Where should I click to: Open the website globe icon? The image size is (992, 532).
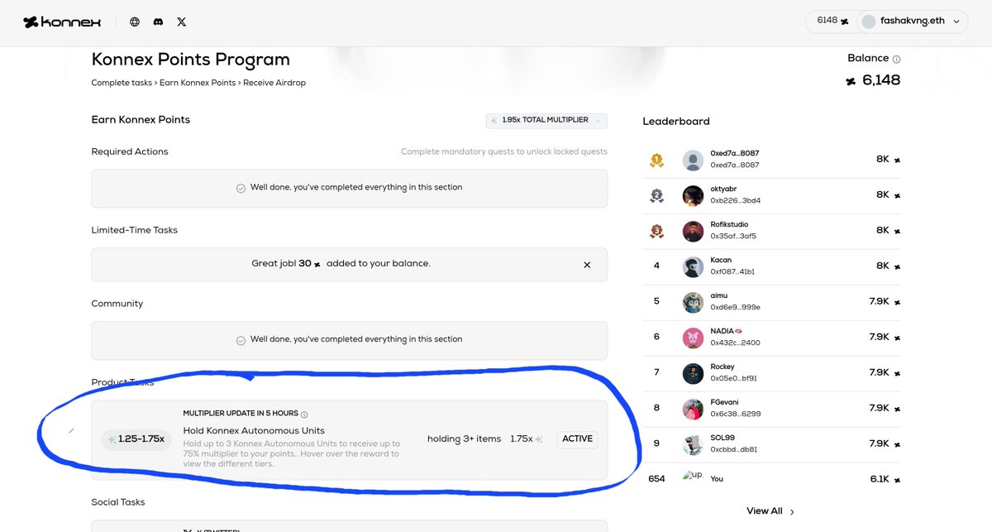pyautogui.click(x=135, y=22)
